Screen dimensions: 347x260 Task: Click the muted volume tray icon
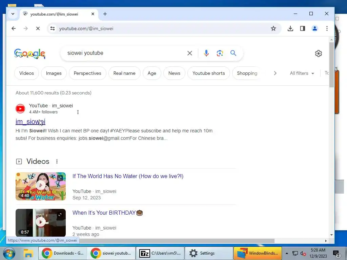[x=303, y=254]
